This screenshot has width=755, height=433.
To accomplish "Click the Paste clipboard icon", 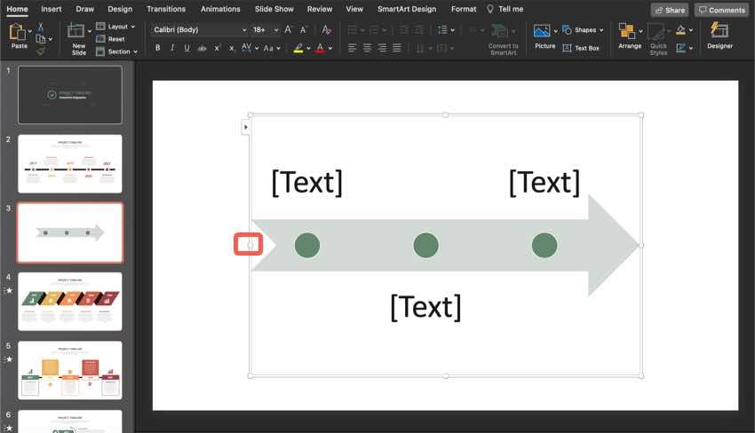I will [19, 33].
